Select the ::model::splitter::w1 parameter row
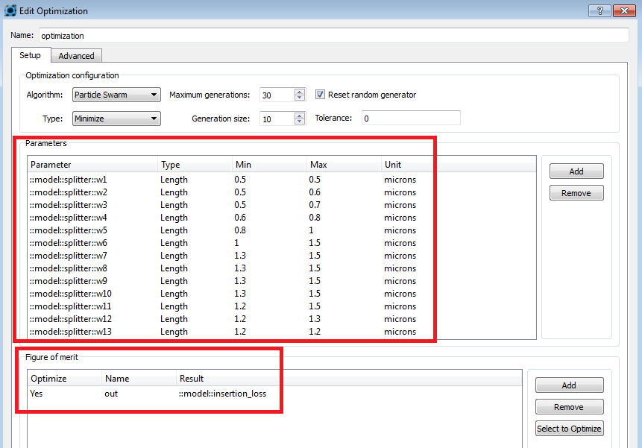Image resolution: width=642 pixels, height=448 pixels. click(x=89, y=180)
